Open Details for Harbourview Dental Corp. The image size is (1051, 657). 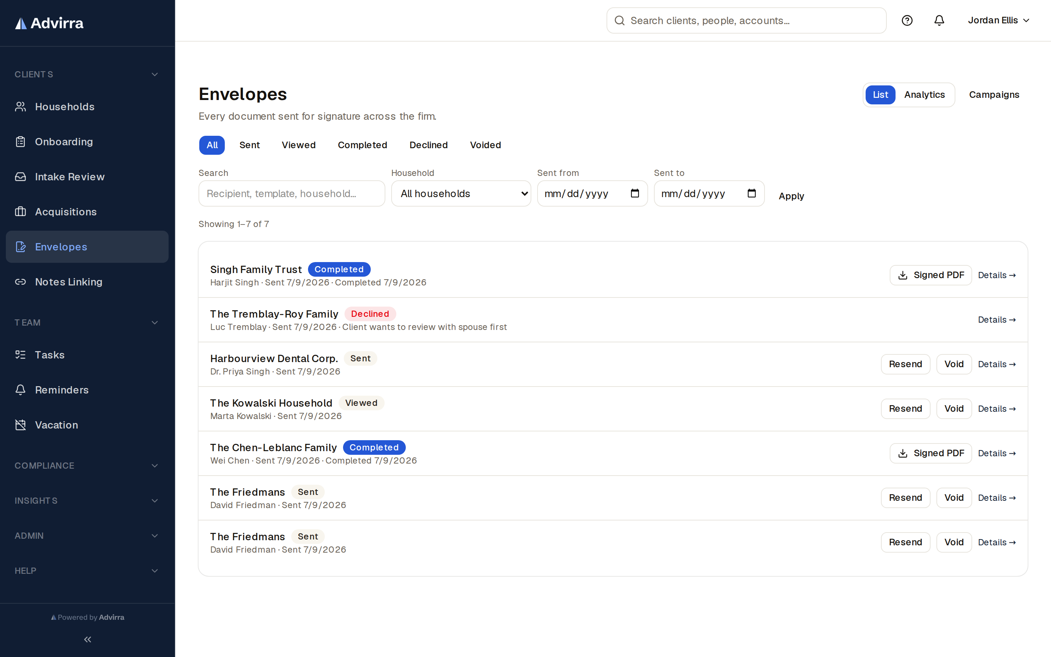click(x=997, y=364)
